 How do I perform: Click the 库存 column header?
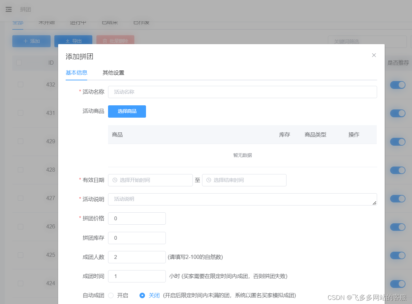tap(284, 135)
